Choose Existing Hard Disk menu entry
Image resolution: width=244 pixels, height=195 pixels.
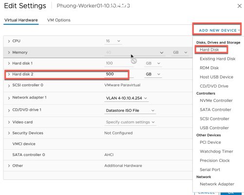coord(218,59)
